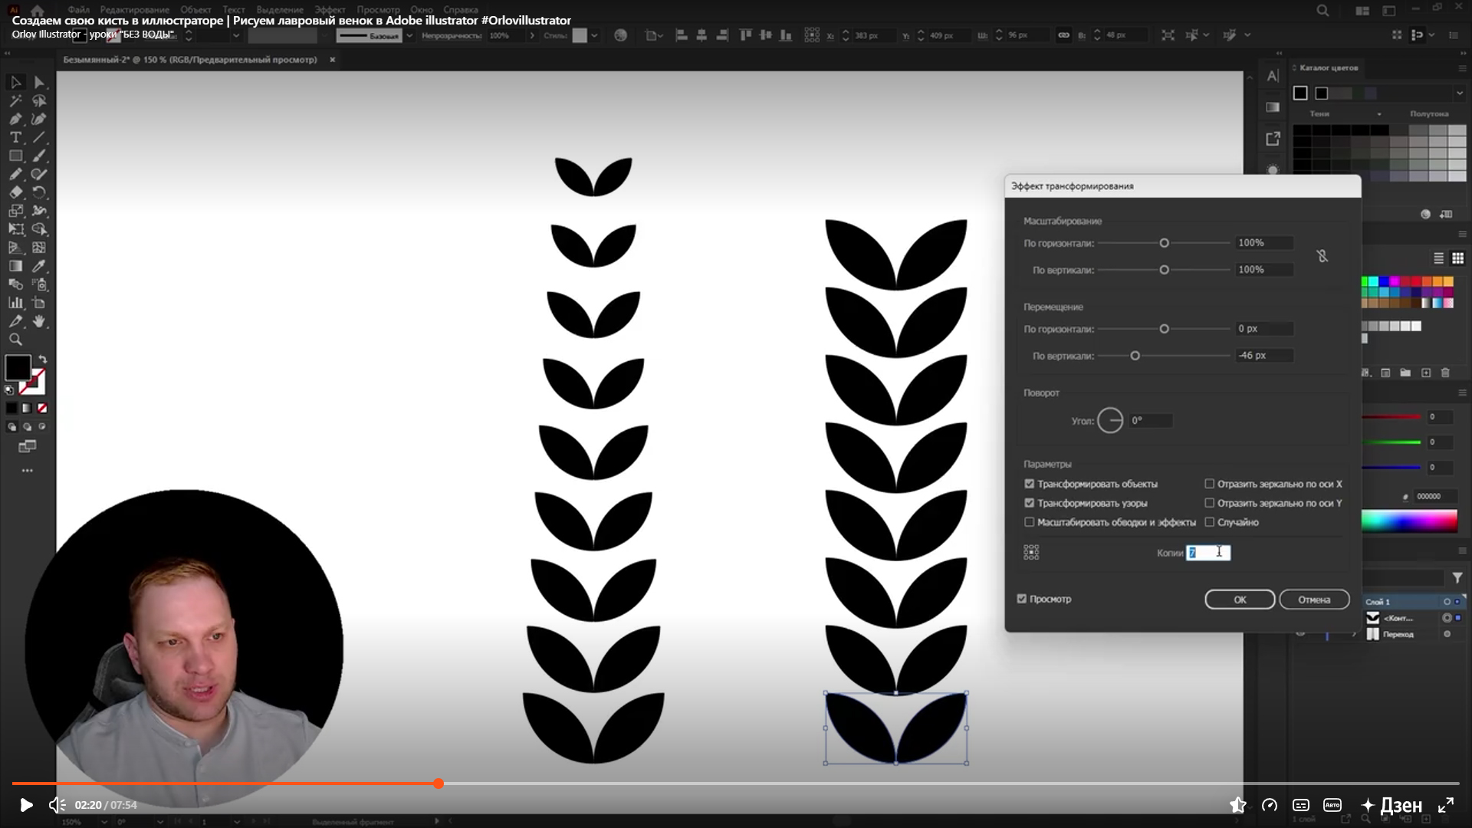Screen dimensions: 1472x828
Task: Select the Безымянный-2 document tab
Action: coord(190,60)
